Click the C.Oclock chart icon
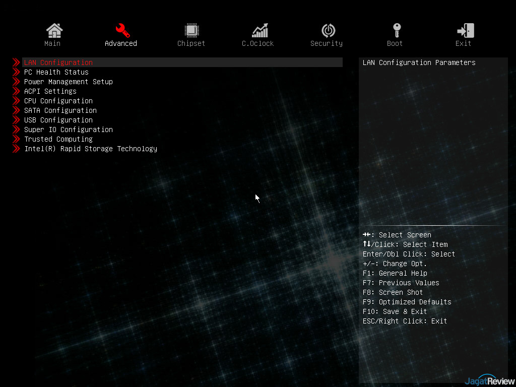The image size is (516, 387). (260, 31)
